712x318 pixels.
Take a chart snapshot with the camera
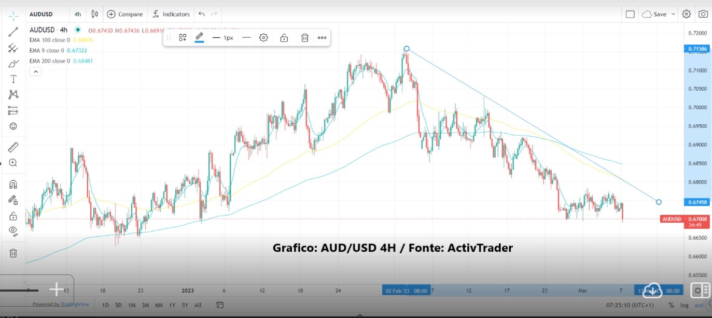(x=703, y=14)
